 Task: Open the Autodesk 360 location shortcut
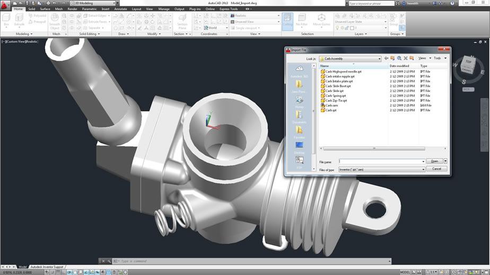point(299,71)
